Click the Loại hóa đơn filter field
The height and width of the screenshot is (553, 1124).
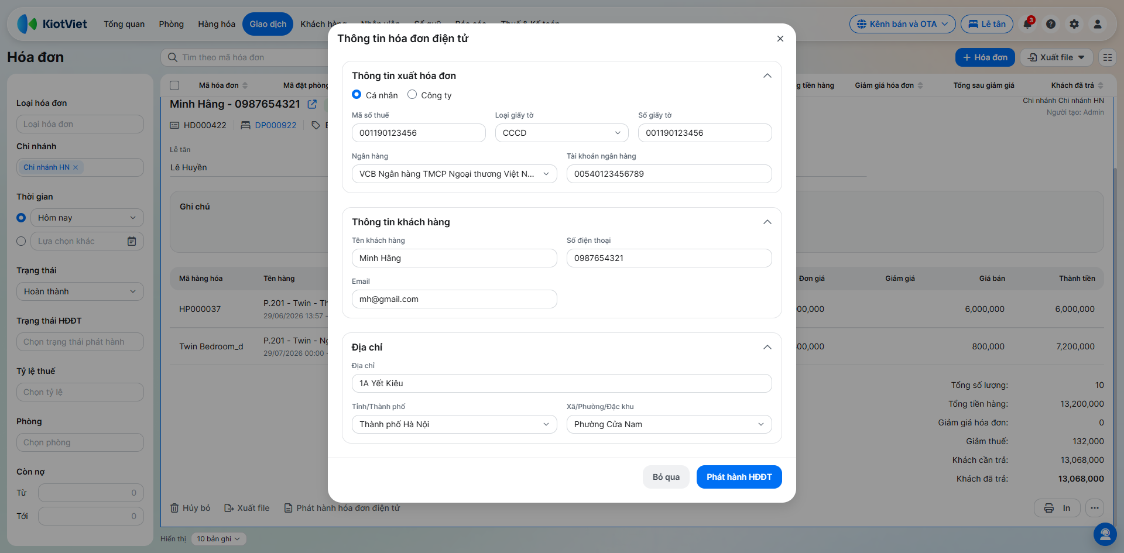click(80, 124)
